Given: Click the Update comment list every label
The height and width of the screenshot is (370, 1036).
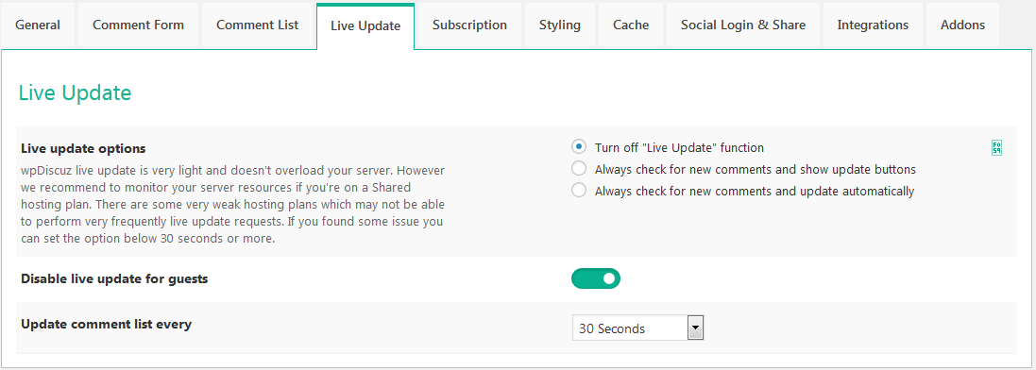Looking at the screenshot, I should [107, 324].
